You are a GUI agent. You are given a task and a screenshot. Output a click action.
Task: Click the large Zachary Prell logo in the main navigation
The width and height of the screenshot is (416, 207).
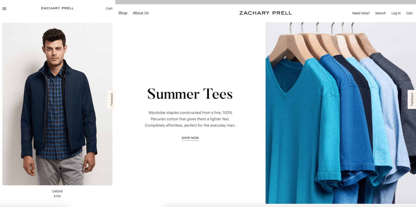pyautogui.click(x=265, y=13)
